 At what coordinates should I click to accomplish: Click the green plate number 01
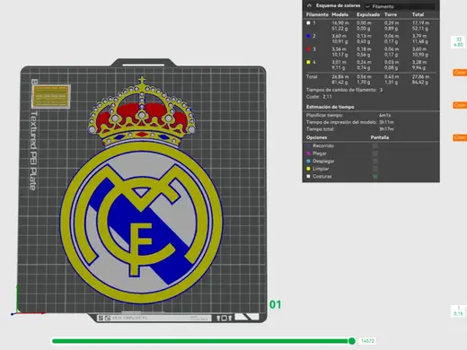pos(275,304)
